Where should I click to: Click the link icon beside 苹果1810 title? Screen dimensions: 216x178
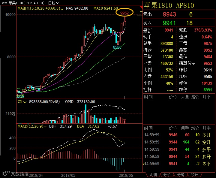tap(5, 3)
